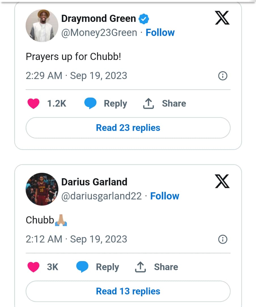Open the @dariusgarland22 handle
This screenshot has width=256, height=307.
[101, 196]
